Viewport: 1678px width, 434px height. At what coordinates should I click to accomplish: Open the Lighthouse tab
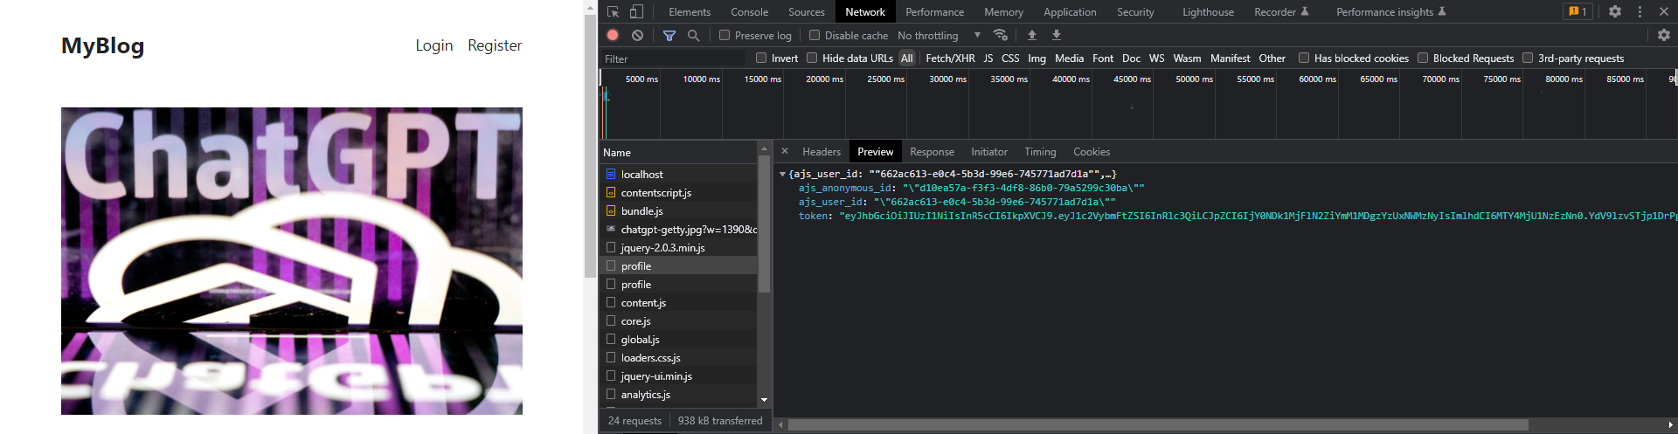pyautogui.click(x=1208, y=12)
